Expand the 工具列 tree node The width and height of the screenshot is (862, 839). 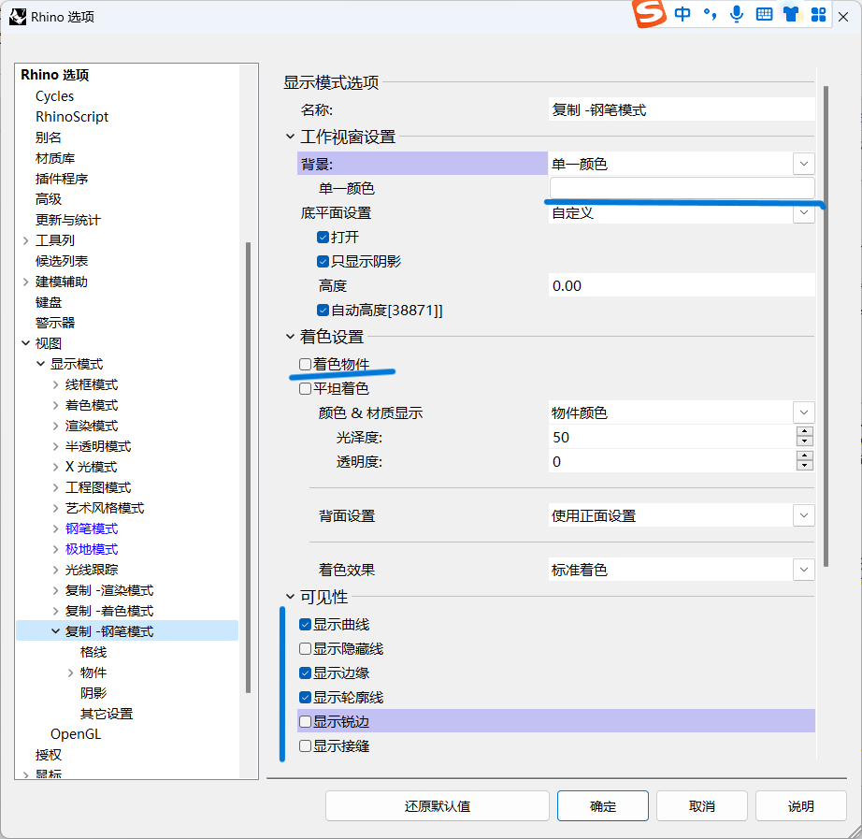[26, 240]
